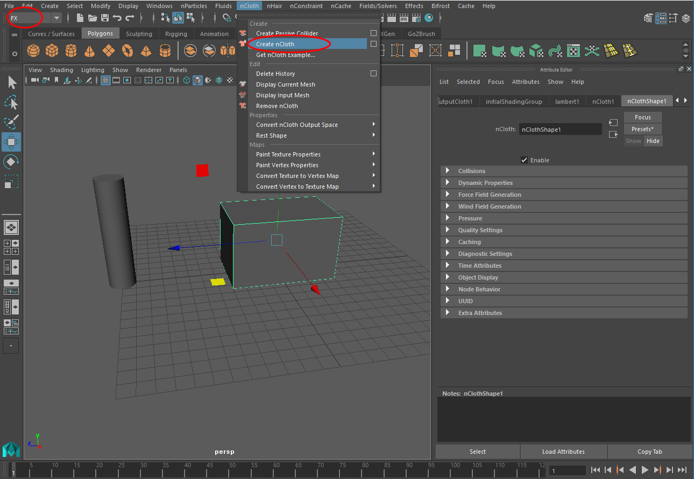The image size is (694, 479).
Task: Click the Channel Box layers icon top right
Action: pos(686,18)
